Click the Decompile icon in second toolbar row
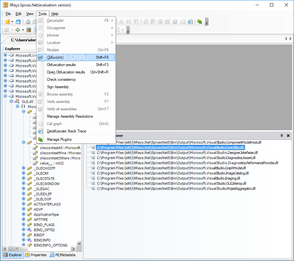 [7, 30]
